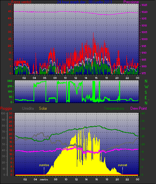156x184 pixels.
Task: Click the yellow 'sunset' label above its marker
Action: click(122, 165)
